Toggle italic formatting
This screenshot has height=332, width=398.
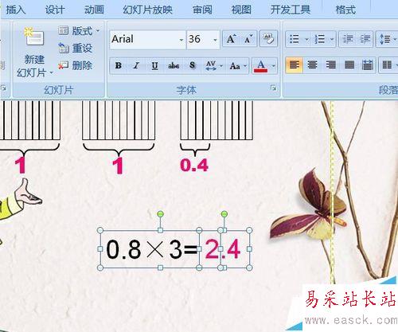(x=136, y=65)
